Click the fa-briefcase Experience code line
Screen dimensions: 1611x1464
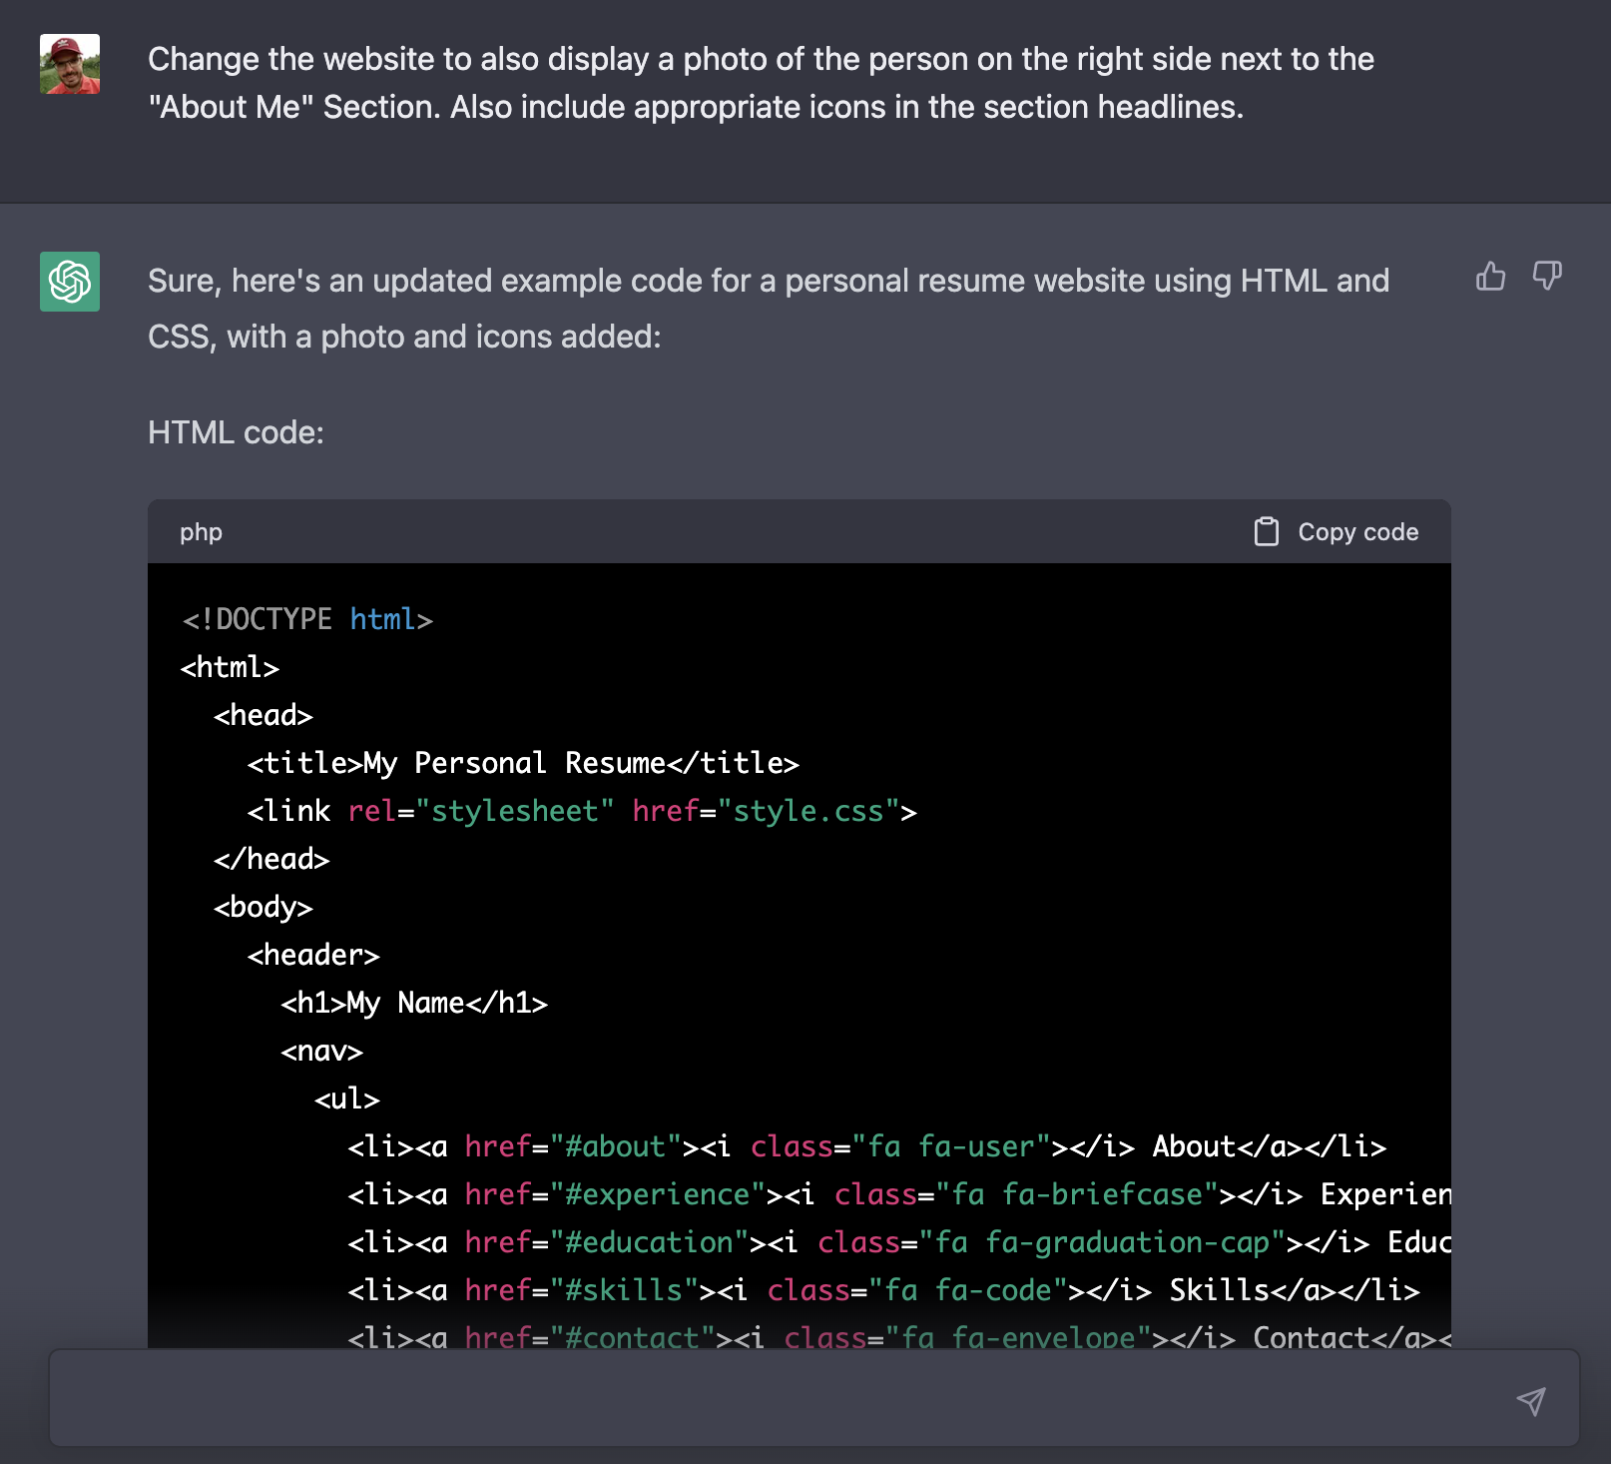(x=899, y=1194)
